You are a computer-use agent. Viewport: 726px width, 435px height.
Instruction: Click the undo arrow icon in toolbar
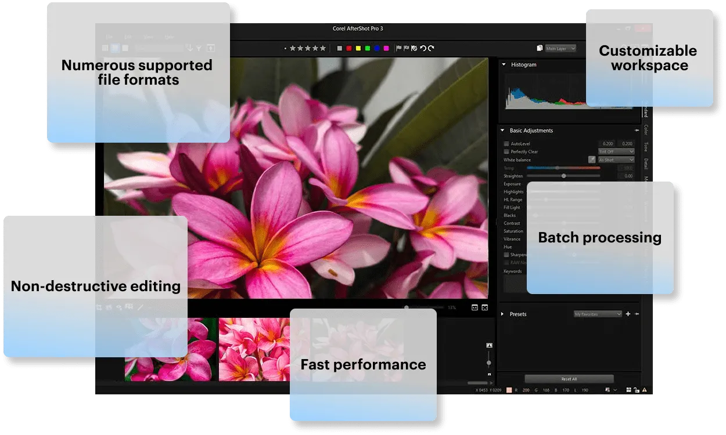click(423, 49)
